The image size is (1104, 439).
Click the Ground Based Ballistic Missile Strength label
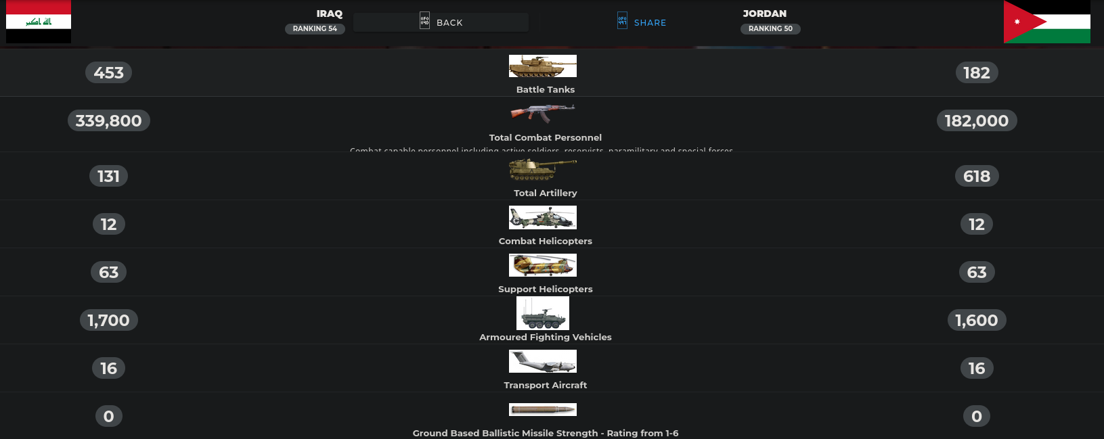tap(546, 433)
